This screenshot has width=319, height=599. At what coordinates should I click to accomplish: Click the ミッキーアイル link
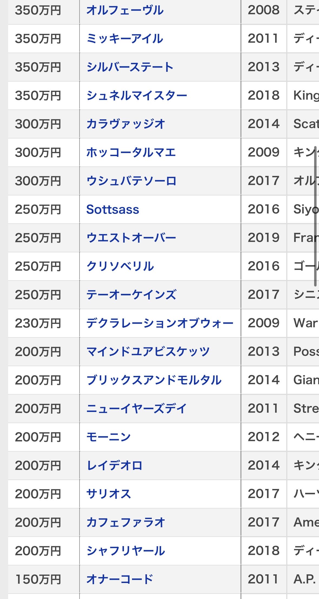click(124, 39)
